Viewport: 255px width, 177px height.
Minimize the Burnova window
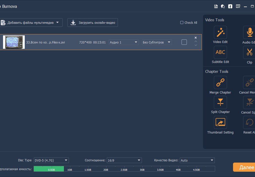point(245,7)
